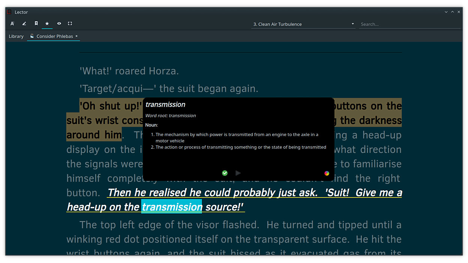This screenshot has height=263, width=468.
Task: Toggle the star toolbar icon
Action: [47, 24]
